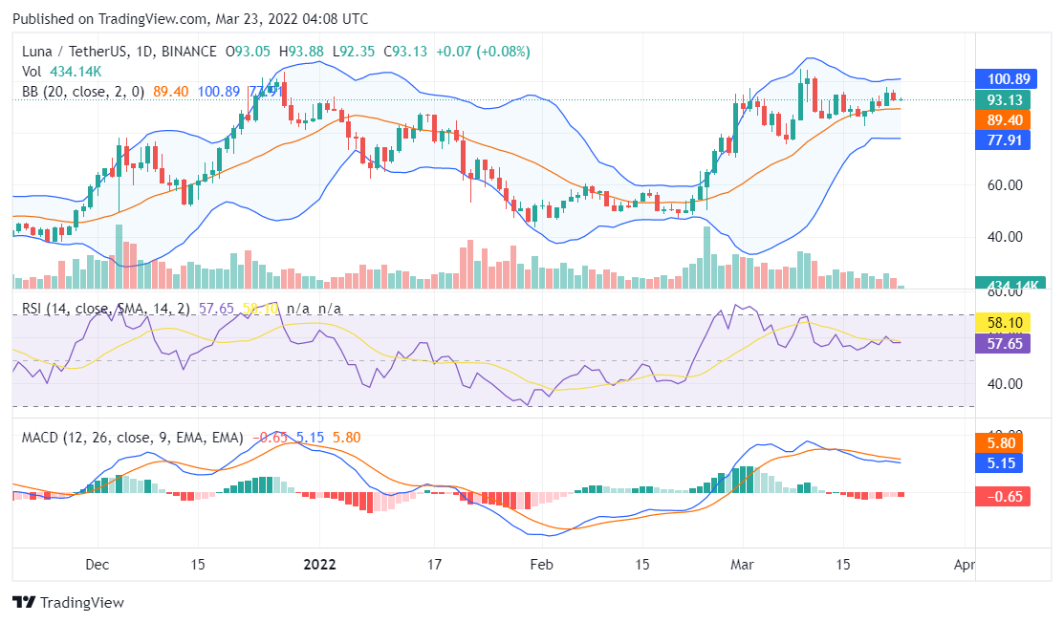Select the RSI (14, close, SMA) indicator legend
Viewport: 1064px width, 623px height.
pyautogui.click(x=106, y=309)
